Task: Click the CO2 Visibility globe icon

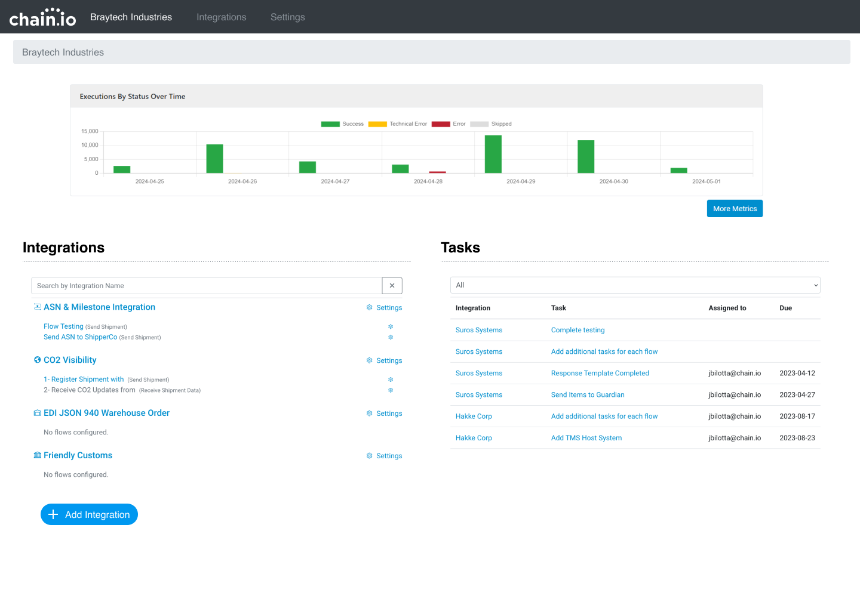Action: coord(38,360)
